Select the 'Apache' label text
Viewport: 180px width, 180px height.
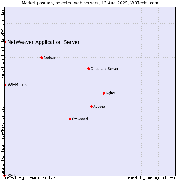(x=99, y=106)
